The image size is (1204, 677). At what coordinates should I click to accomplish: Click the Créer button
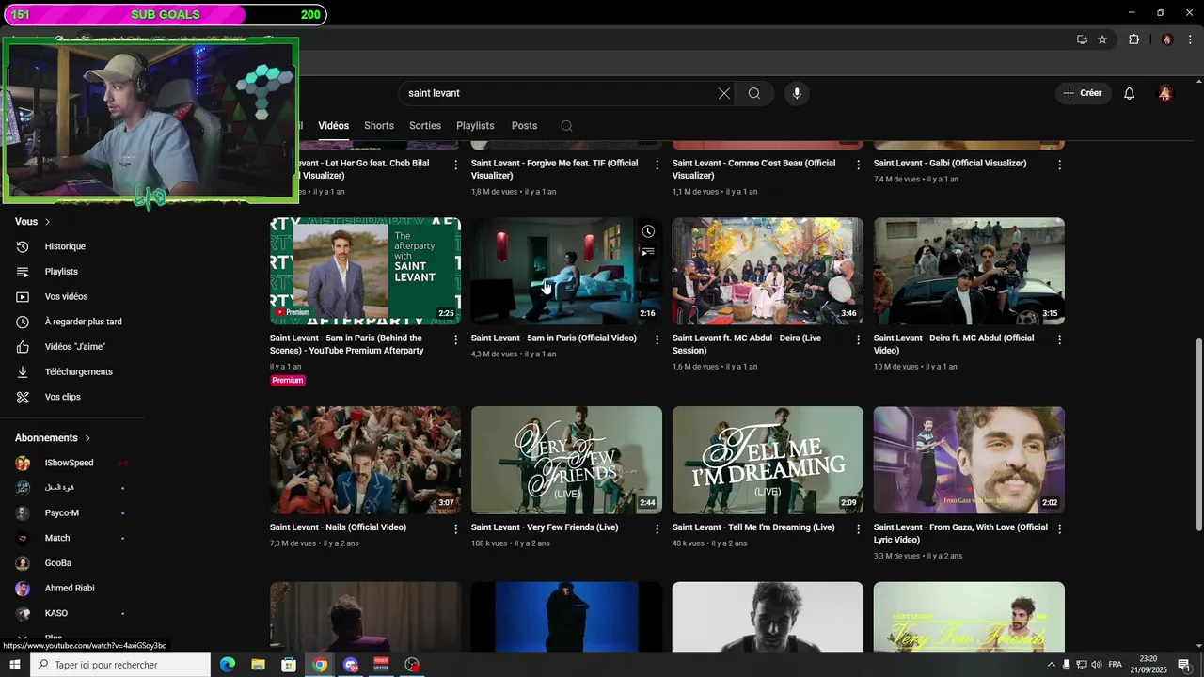pyautogui.click(x=1083, y=93)
